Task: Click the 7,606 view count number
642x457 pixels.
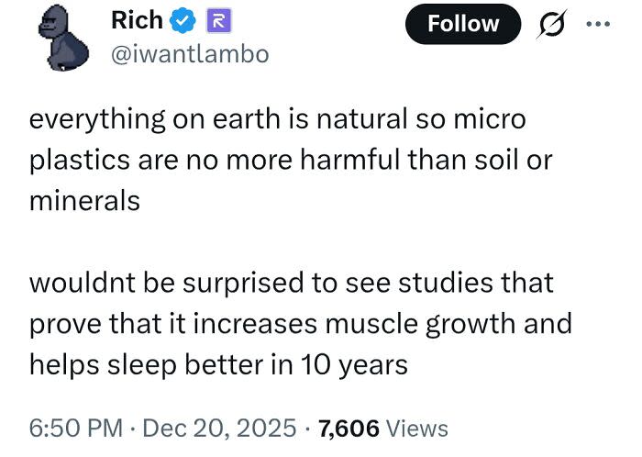Action: [350, 429]
